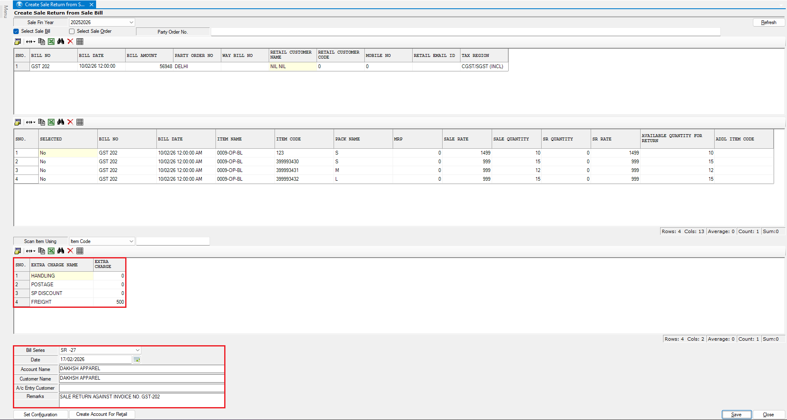Uncheck the Select Sale Bill checkbox
The height and width of the screenshot is (420, 787).
point(16,31)
